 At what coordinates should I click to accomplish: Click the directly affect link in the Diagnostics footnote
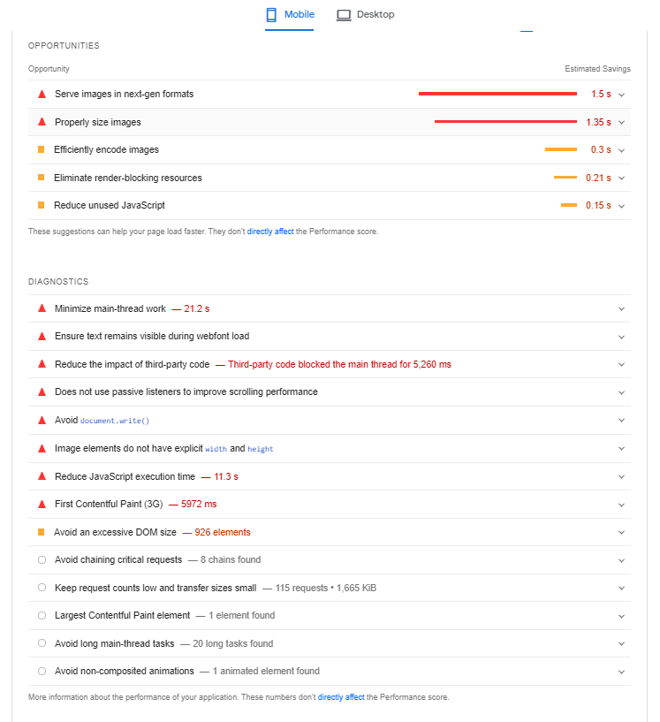(341, 696)
